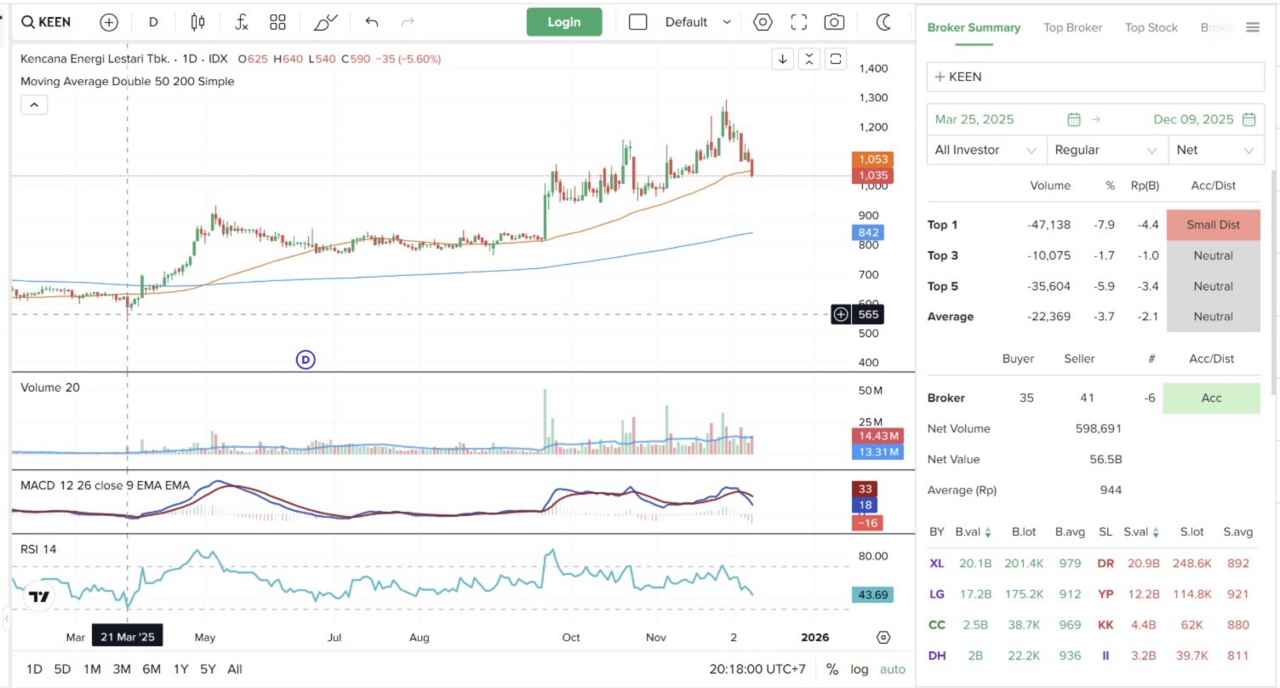Take a chart snapshot with camera icon
1280x688 pixels.
835,22
